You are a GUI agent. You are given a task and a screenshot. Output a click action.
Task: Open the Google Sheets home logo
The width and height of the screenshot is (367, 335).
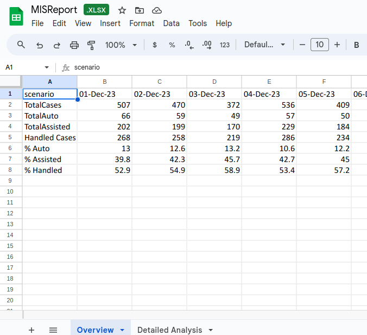16,17
